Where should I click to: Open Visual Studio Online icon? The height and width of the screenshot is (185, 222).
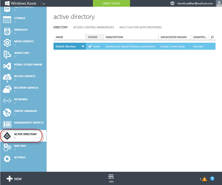[7, 66]
